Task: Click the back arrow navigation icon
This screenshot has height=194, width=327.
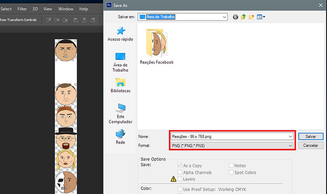Action: tap(236, 17)
